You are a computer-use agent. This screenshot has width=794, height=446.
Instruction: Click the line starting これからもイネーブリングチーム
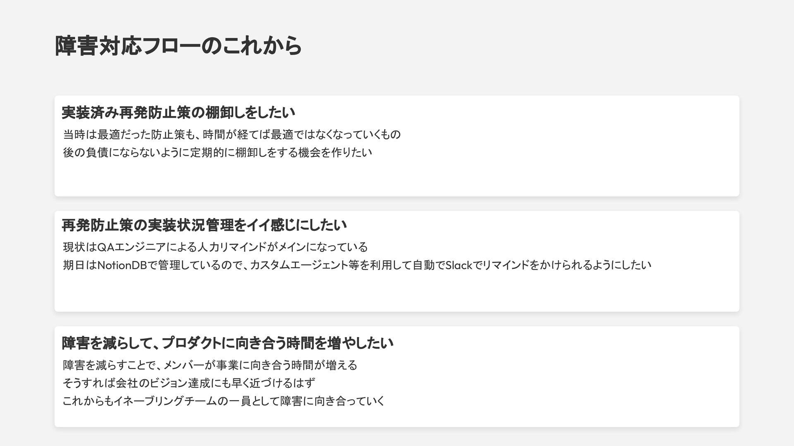click(224, 401)
